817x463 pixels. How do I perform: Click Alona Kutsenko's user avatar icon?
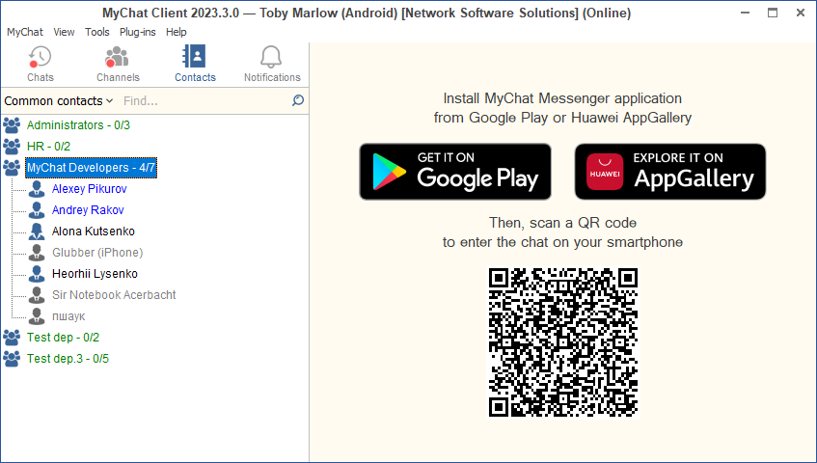tap(37, 231)
